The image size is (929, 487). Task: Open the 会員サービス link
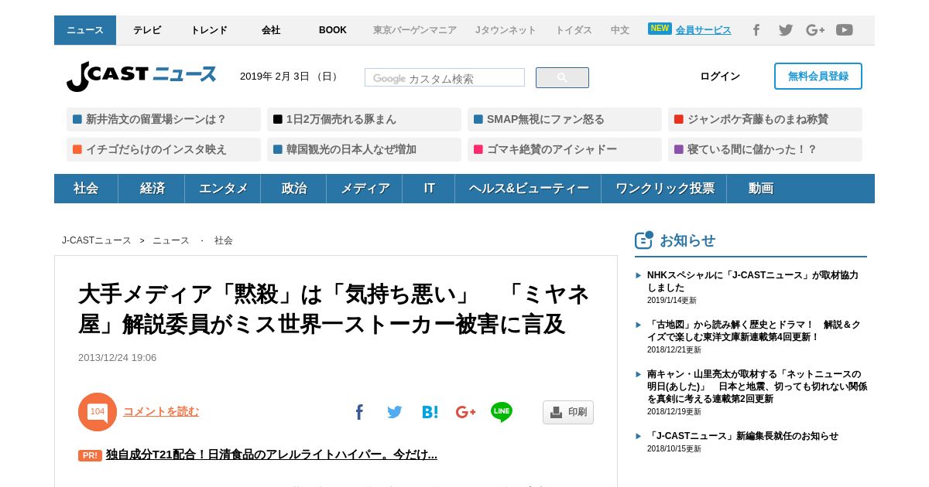pyautogui.click(x=704, y=30)
